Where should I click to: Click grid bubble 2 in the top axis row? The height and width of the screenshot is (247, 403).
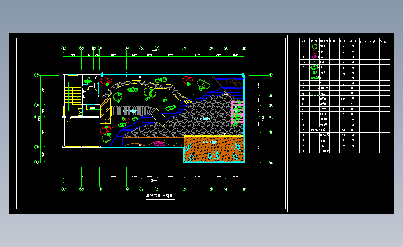pyautogui.click(x=81, y=48)
